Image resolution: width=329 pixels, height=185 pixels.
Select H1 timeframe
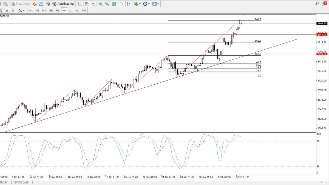click(58, 10)
